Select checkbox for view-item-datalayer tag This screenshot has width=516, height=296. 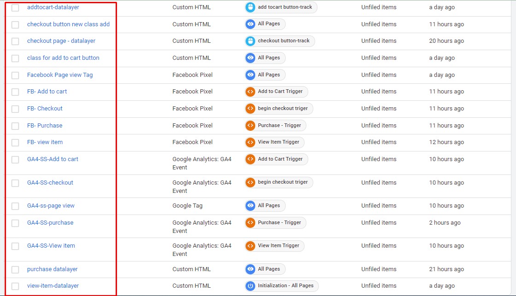tap(15, 286)
